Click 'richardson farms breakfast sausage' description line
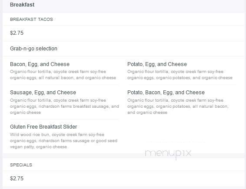Viewport: 246px width, 189px height. pyautogui.click(x=74, y=106)
